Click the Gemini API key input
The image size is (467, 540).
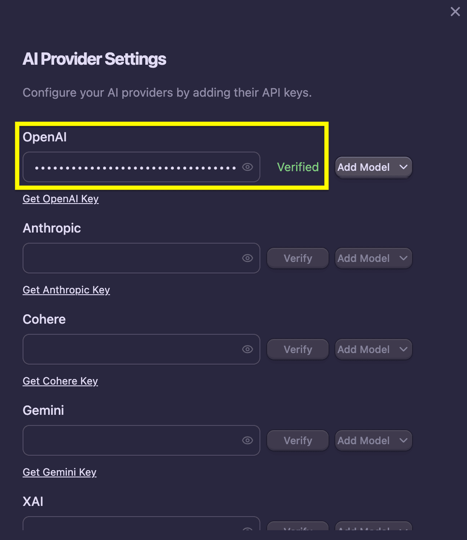(132, 440)
